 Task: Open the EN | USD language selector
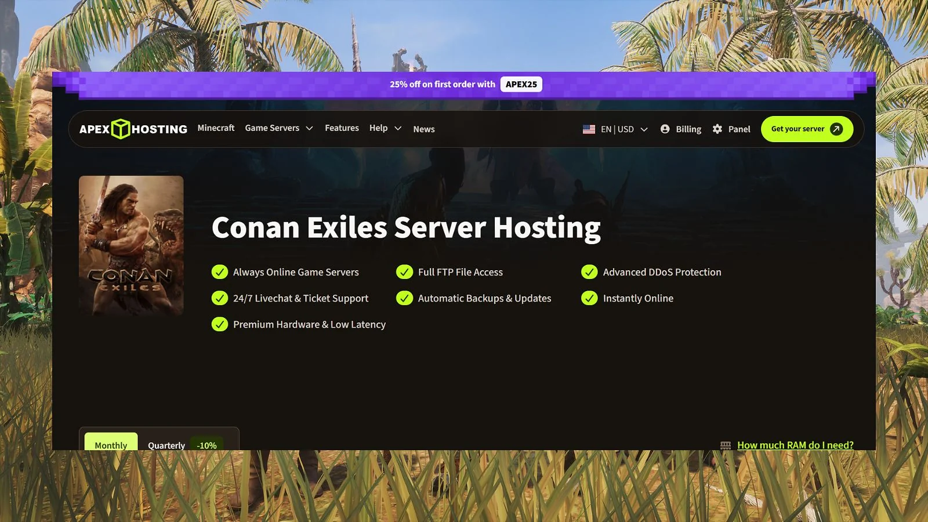[x=615, y=129]
